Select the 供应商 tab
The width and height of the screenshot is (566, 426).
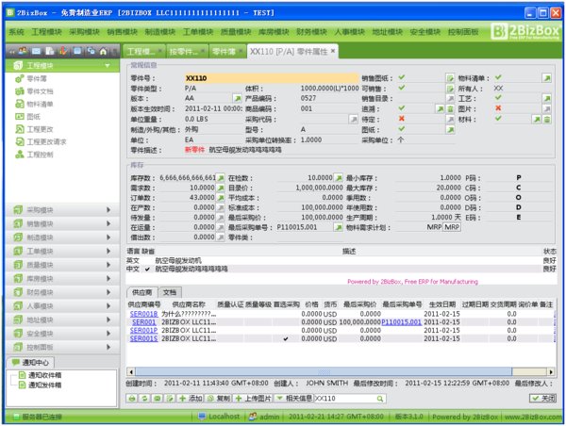(141, 292)
